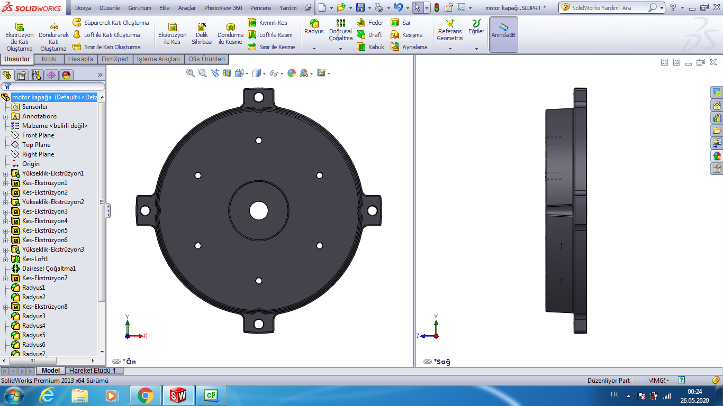Open Delik Sihirbazı tool
This screenshot has width=723, height=406.
tap(202, 34)
